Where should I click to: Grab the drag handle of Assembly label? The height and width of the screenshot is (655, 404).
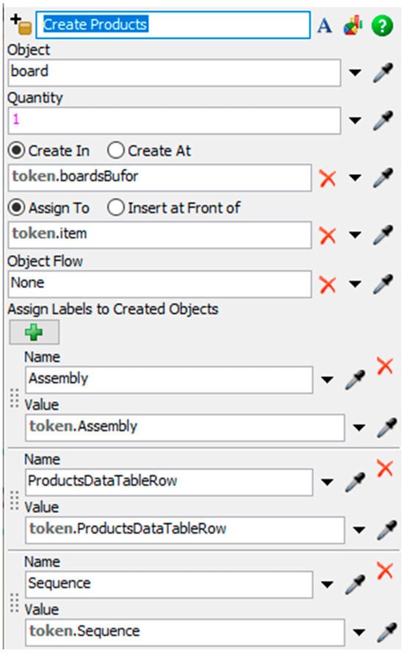[x=14, y=398]
